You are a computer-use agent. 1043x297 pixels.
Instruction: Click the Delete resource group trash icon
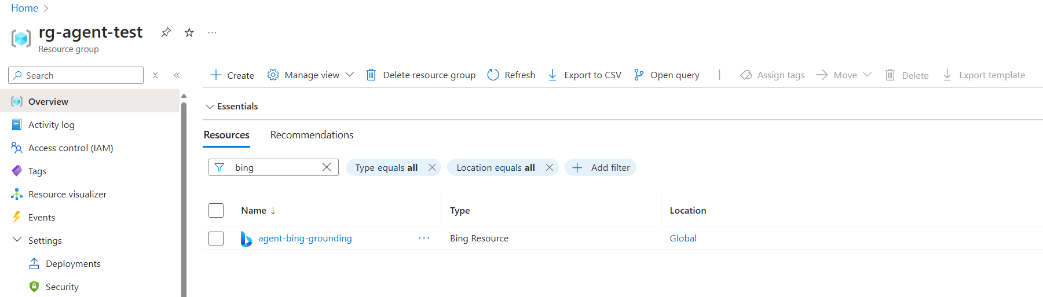371,75
